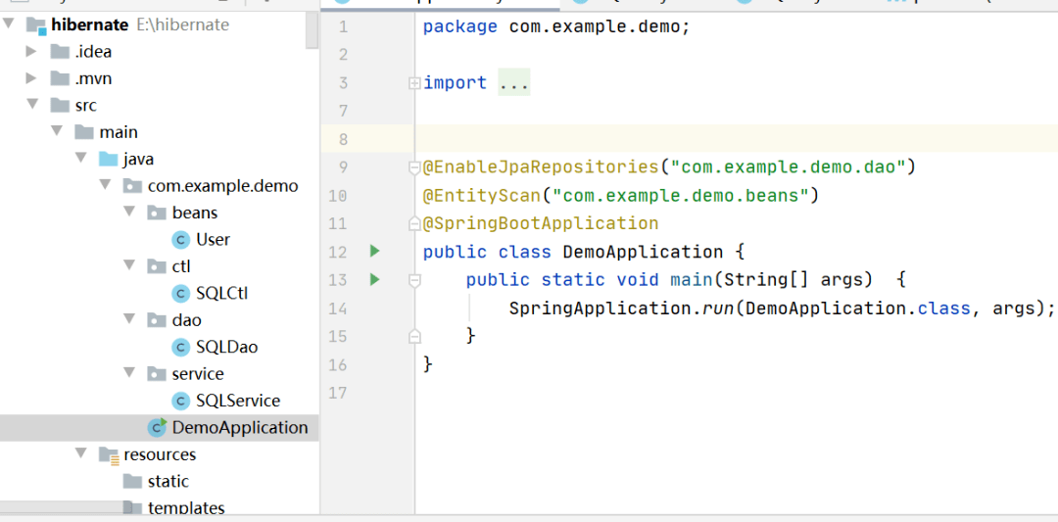Viewport: 1058px width, 522px height.
Task: Click the SQLDao class icon
Action: click(180, 348)
